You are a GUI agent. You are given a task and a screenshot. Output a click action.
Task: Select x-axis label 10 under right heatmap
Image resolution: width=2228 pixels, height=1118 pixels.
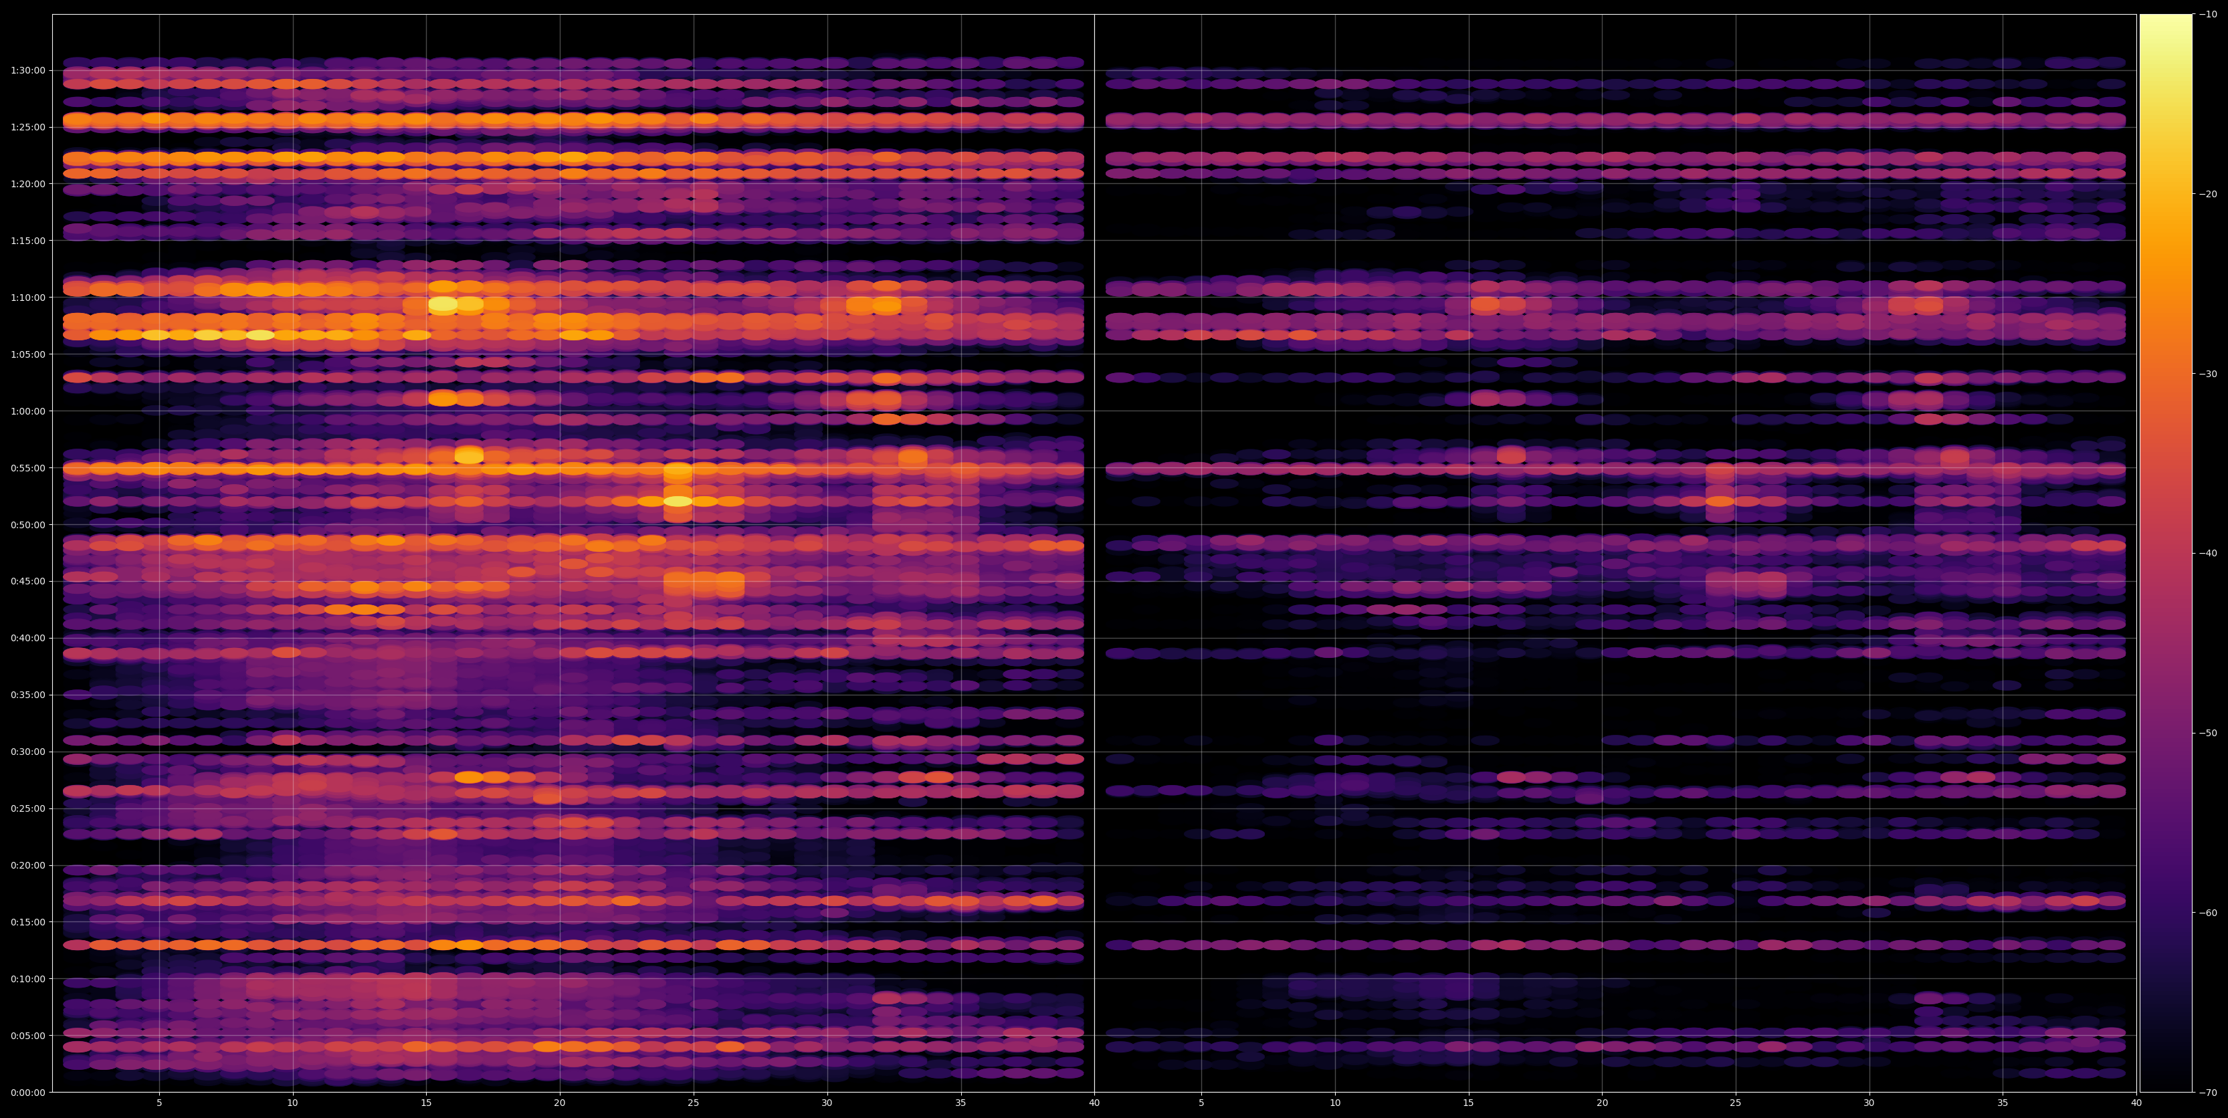coord(1334,1103)
